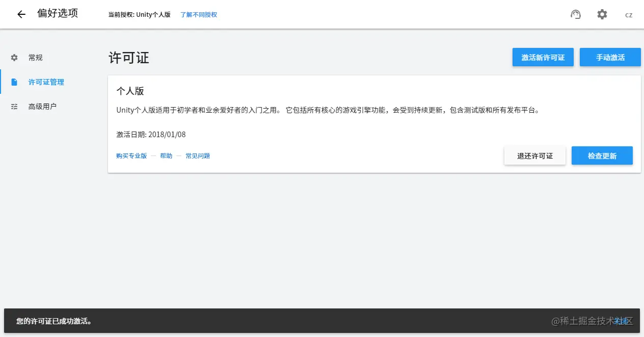Select the 许可证管理 sidebar tab

(x=51, y=82)
